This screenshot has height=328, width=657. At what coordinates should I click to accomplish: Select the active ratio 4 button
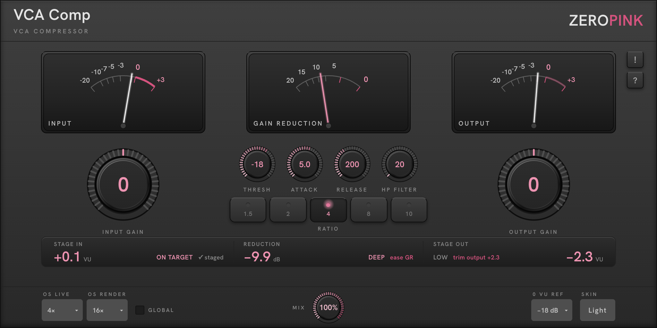328,210
